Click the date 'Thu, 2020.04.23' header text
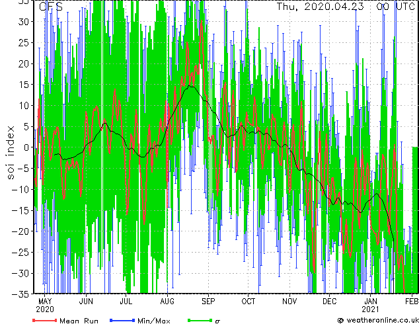Viewport: 419px width, 324px height. [x=320, y=7]
